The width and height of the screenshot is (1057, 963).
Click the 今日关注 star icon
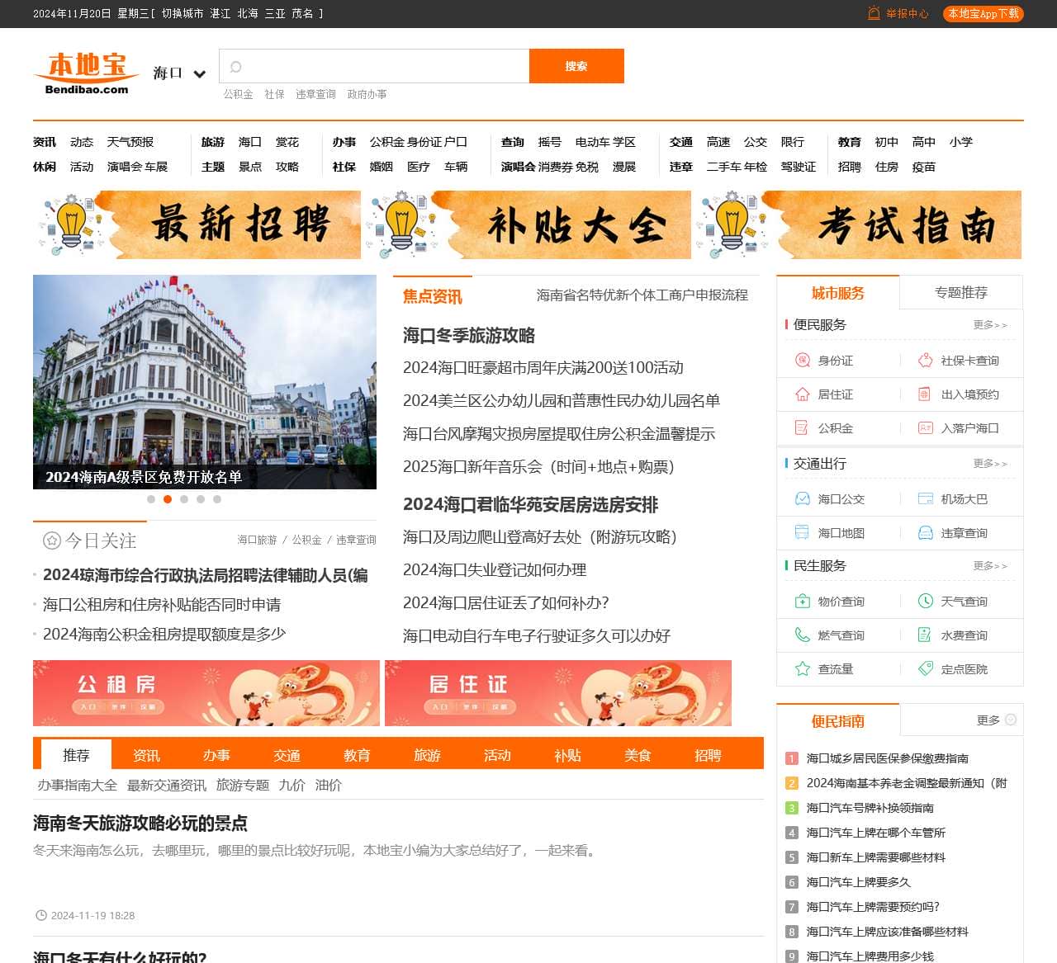tap(52, 541)
